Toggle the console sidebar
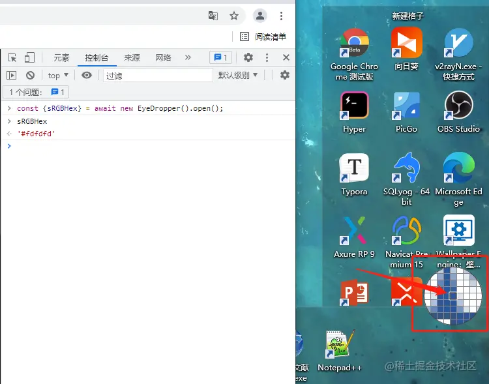This screenshot has width=489, height=384. 12,75
